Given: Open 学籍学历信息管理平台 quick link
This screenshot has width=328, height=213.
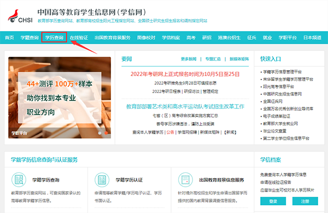Looking at the screenshot, I should (x=283, y=72).
